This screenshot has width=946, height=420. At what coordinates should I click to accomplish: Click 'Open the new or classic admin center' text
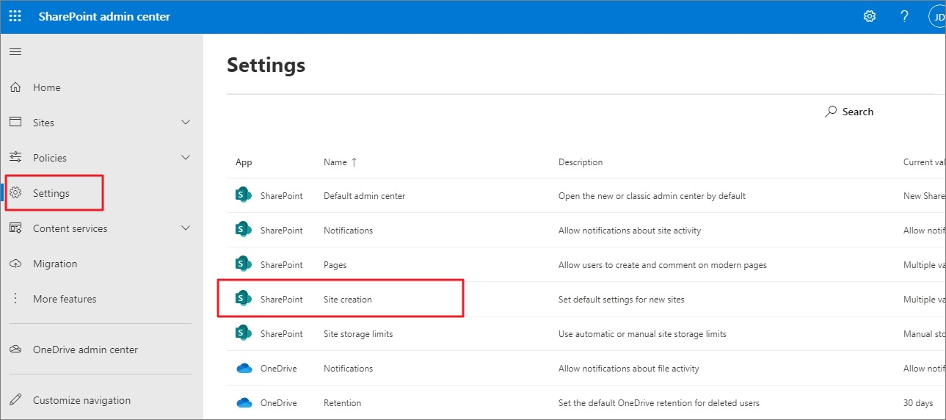(x=652, y=196)
